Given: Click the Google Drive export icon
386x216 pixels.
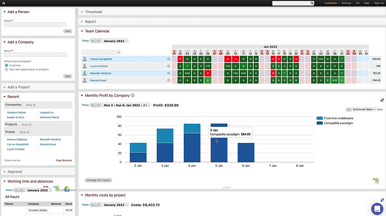Looking at the screenshot, I should [x=67, y=189].
